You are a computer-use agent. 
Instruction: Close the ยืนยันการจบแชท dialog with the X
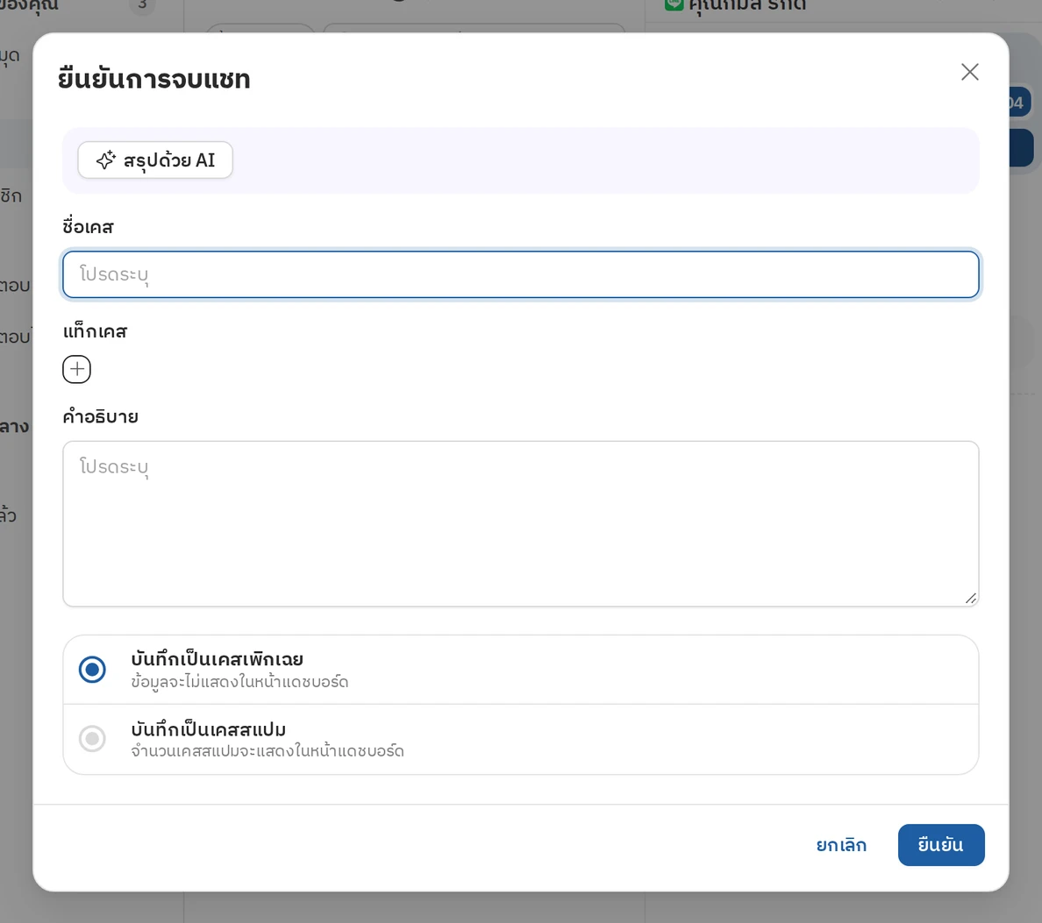969,73
